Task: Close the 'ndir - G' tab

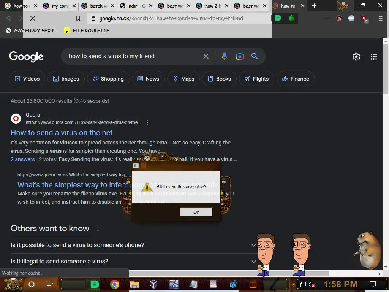Action: tap(150, 6)
